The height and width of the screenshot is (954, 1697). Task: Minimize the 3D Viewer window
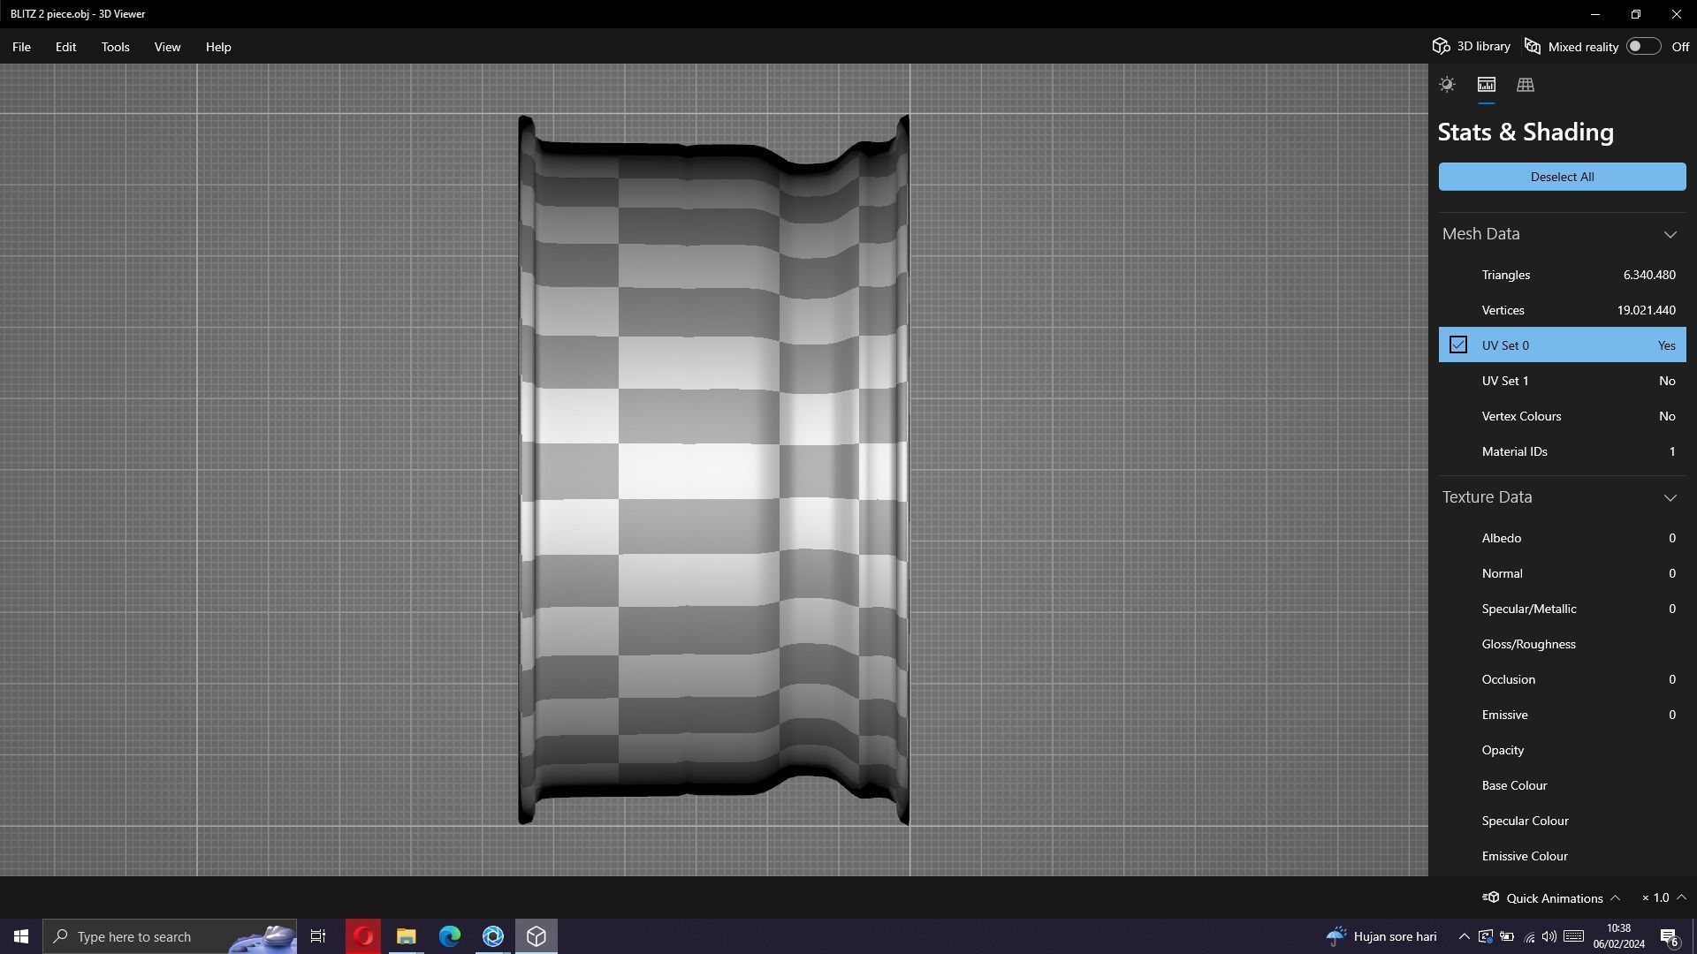pos(1594,14)
